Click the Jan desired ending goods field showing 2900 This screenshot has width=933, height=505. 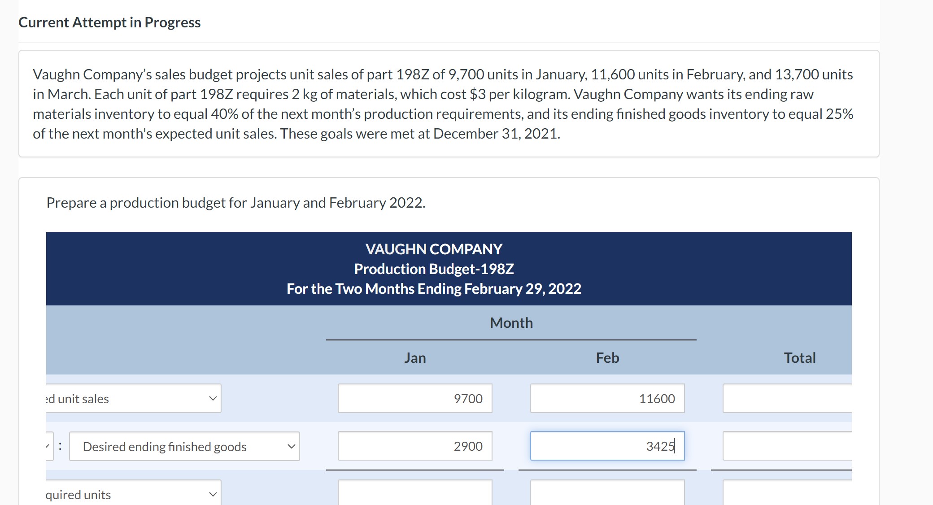point(415,446)
